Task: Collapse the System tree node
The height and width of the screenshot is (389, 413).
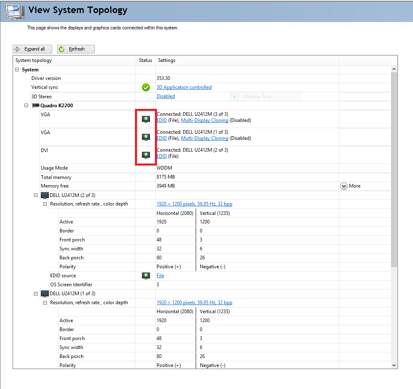Action: [x=17, y=70]
